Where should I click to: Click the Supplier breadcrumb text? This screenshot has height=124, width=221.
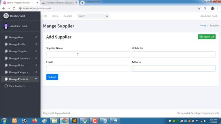click(x=214, y=25)
